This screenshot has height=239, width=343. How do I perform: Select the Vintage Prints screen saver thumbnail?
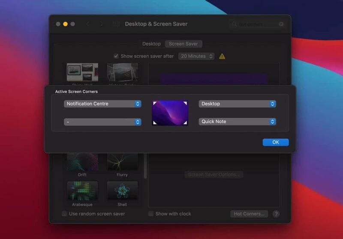click(x=122, y=72)
